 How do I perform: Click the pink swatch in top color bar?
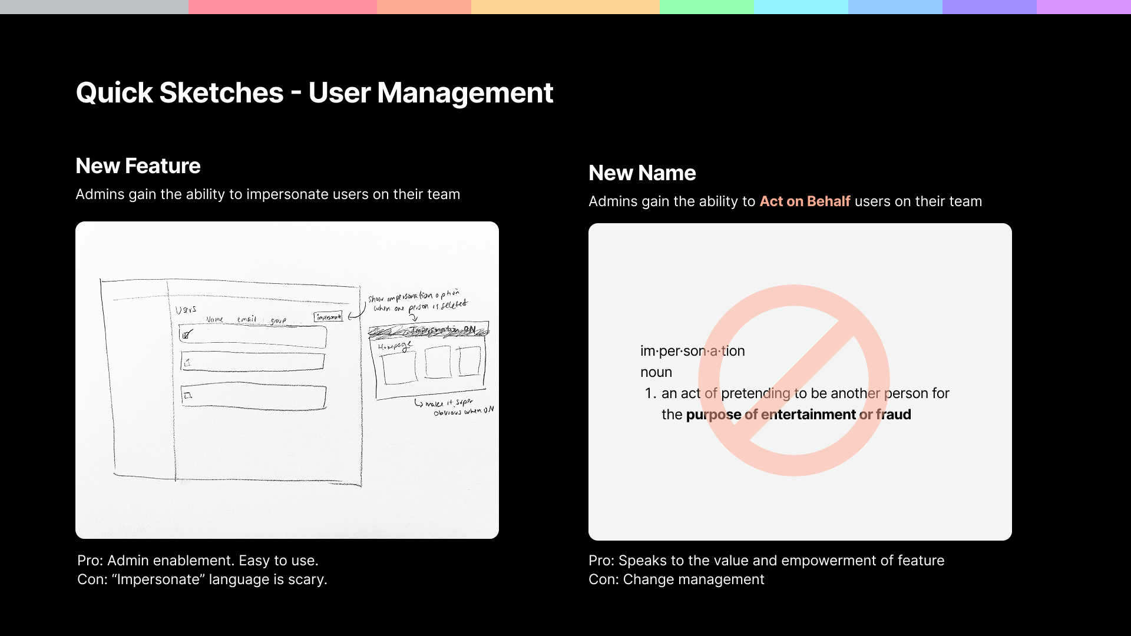click(283, 6)
